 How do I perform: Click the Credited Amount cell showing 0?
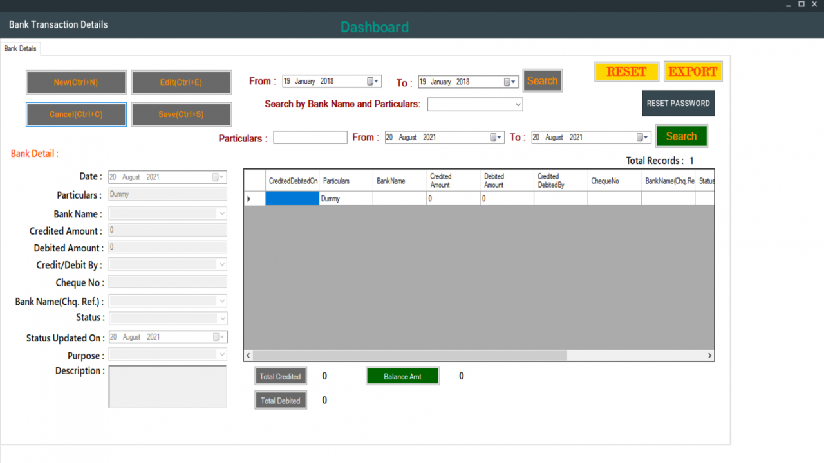pyautogui.click(x=453, y=199)
